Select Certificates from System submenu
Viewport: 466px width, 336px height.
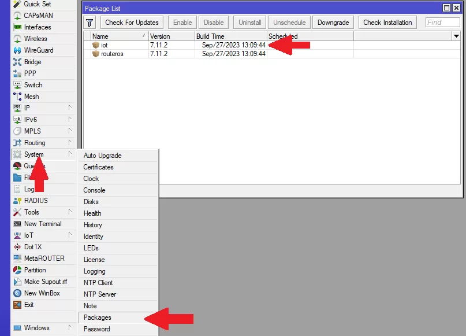pyautogui.click(x=118, y=167)
